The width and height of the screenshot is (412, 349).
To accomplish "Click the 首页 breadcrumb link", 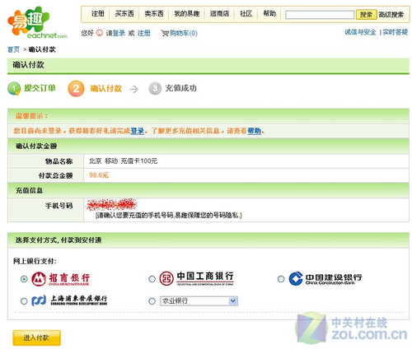I will pyautogui.click(x=13, y=49).
